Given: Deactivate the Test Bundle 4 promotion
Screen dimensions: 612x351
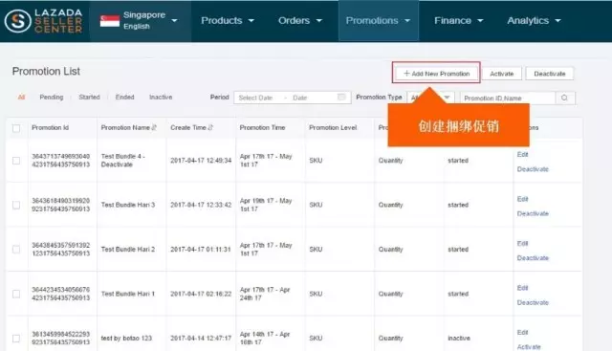Looking at the screenshot, I should tap(533, 169).
